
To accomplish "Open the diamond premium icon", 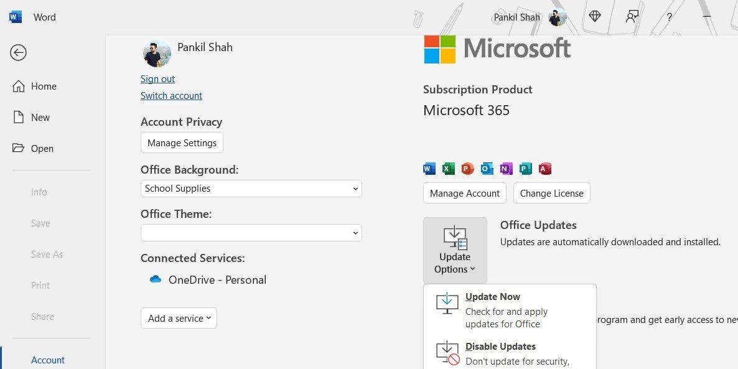I will click(x=595, y=17).
